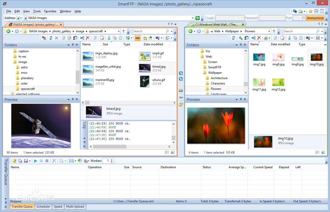Sort remote files by Date modified column
The width and height of the screenshot is (330, 212).
(153, 44)
